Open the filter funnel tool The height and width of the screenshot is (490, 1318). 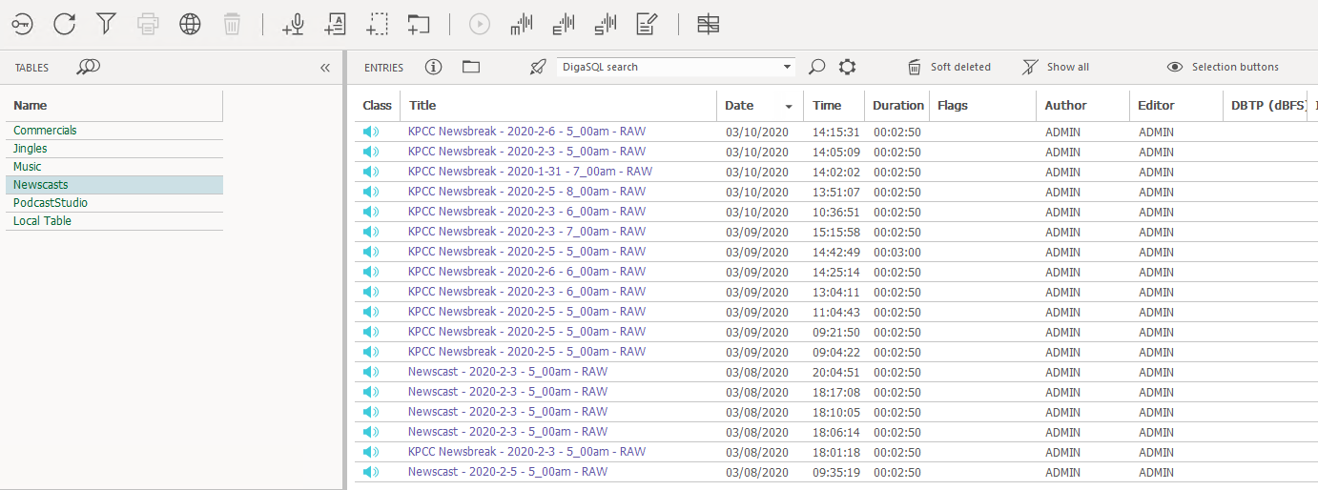pos(106,25)
